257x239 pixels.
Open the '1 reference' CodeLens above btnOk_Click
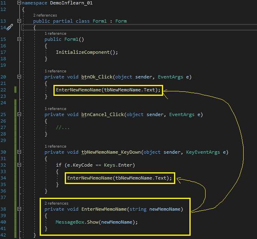click(x=55, y=71)
